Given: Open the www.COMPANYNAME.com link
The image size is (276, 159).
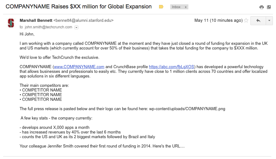Looking at the screenshot, I should 79,67.
